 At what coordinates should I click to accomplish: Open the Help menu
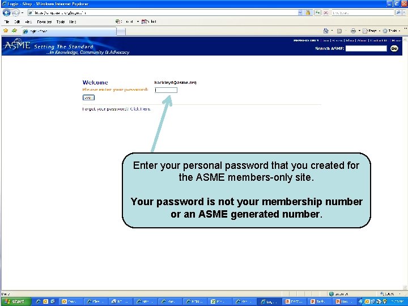pos(73,22)
